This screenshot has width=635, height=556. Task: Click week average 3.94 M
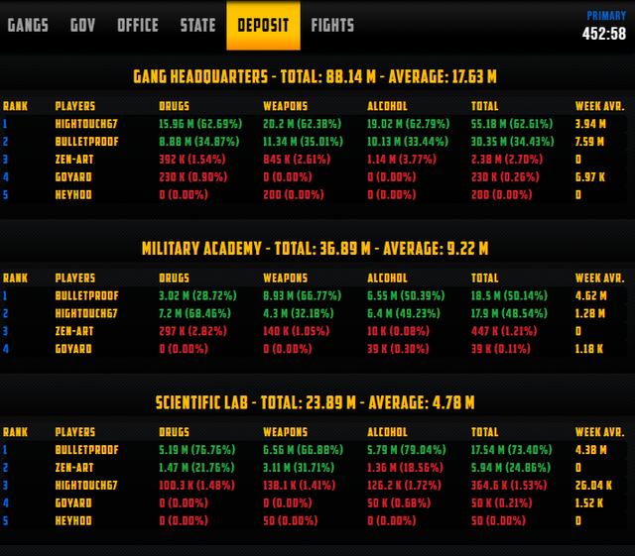tap(590, 124)
